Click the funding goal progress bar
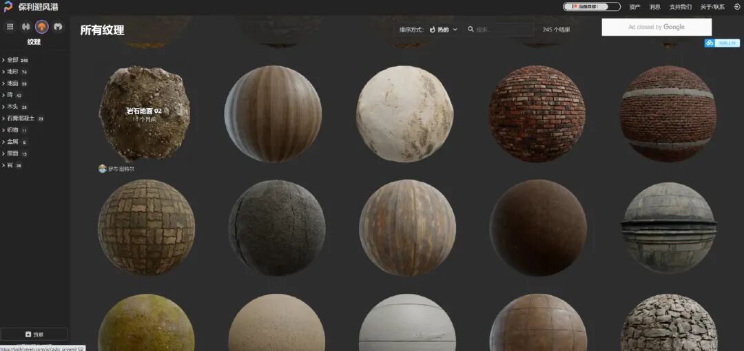 tap(592, 7)
